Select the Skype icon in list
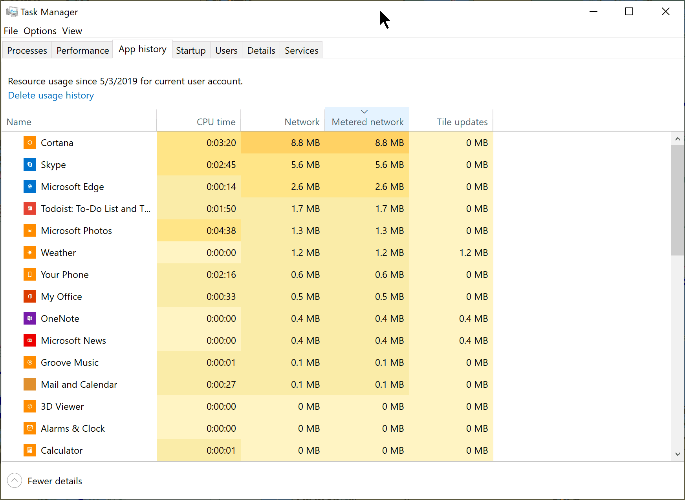The height and width of the screenshot is (500, 685). pos(30,164)
